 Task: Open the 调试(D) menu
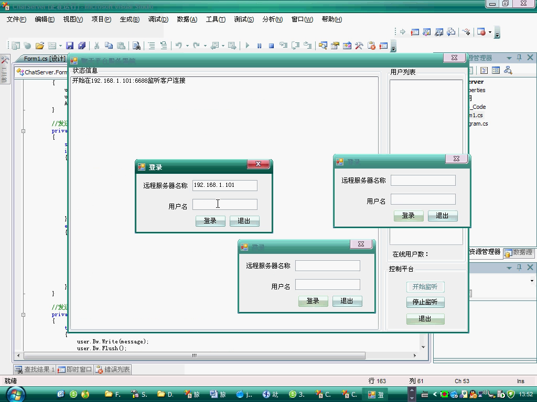point(158,19)
